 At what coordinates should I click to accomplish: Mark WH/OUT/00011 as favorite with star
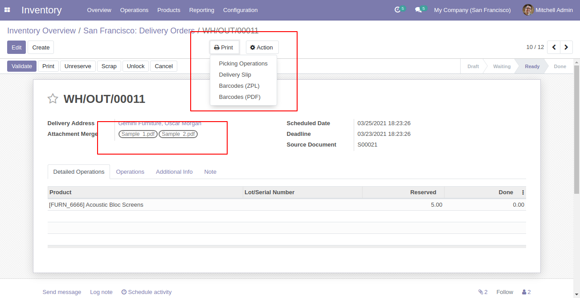tap(53, 99)
